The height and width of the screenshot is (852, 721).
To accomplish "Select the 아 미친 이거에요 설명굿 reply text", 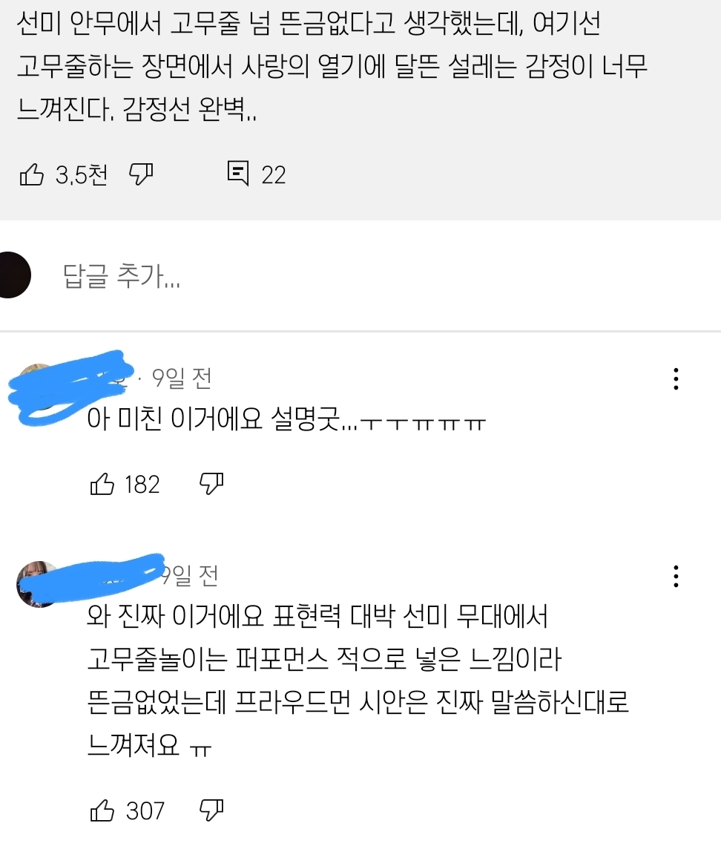I will point(286,419).
